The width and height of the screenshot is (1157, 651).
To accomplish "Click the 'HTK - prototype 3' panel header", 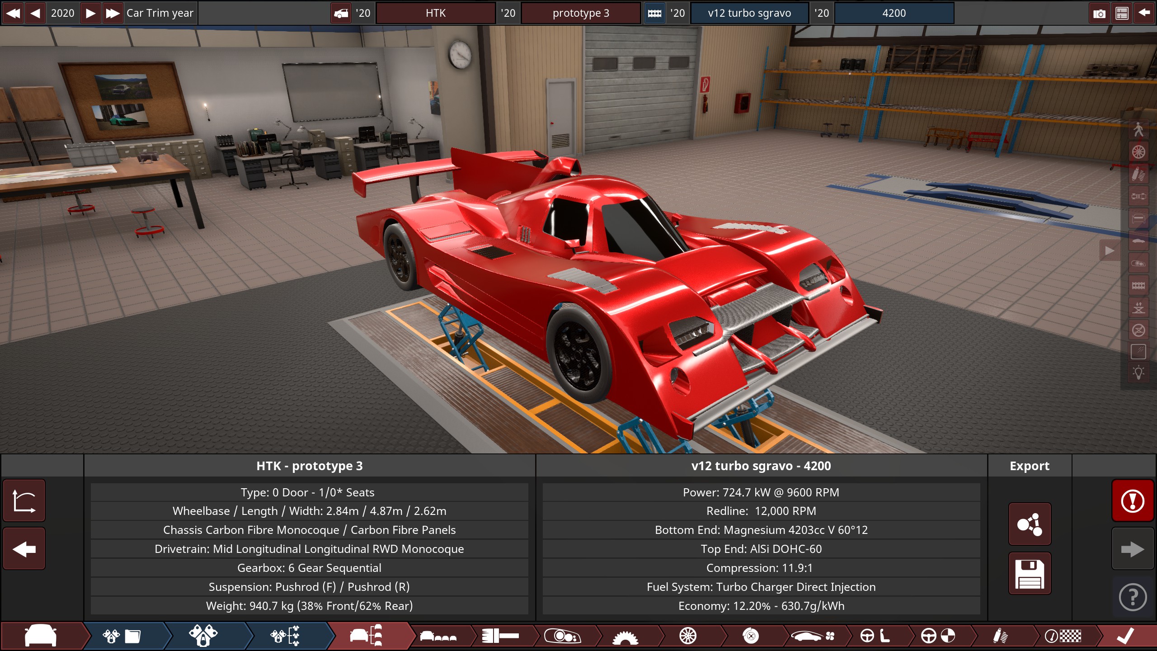I will [x=310, y=466].
